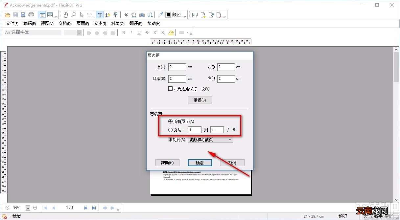This screenshot has width=400, height=220.
Task: Click the vertical scrollbar down arrow
Action: point(396,200)
